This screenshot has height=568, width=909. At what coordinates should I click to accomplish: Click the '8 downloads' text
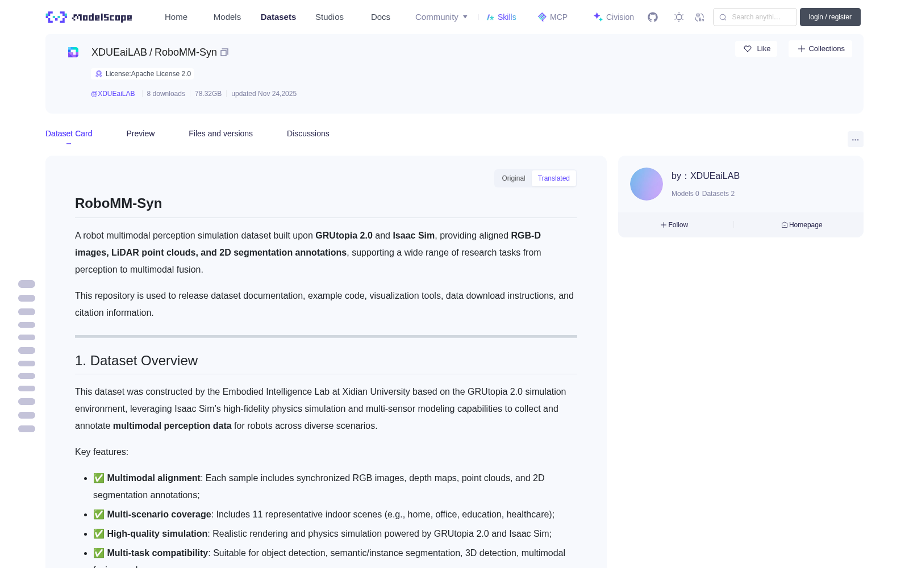[x=166, y=94]
